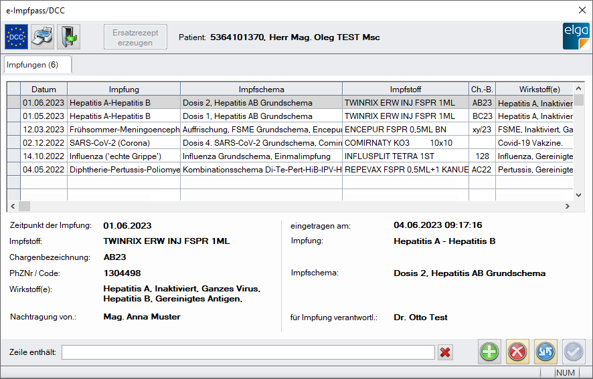This screenshot has width=593, height=379.
Task: Sort table by Impfstoff column header
Action: click(x=406, y=89)
